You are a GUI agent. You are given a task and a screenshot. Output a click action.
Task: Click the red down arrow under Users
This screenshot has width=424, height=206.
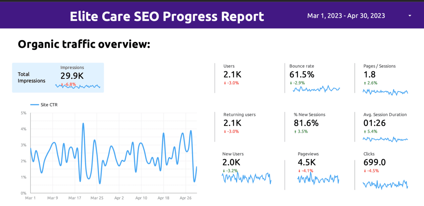(x=225, y=83)
